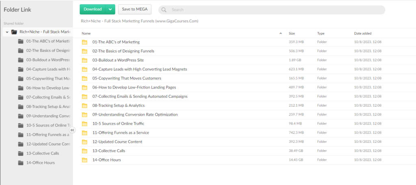The height and width of the screenshot is (185, 416).
Task: Open the Download options dropdown arrow
Action: click(x=110, y=9)
